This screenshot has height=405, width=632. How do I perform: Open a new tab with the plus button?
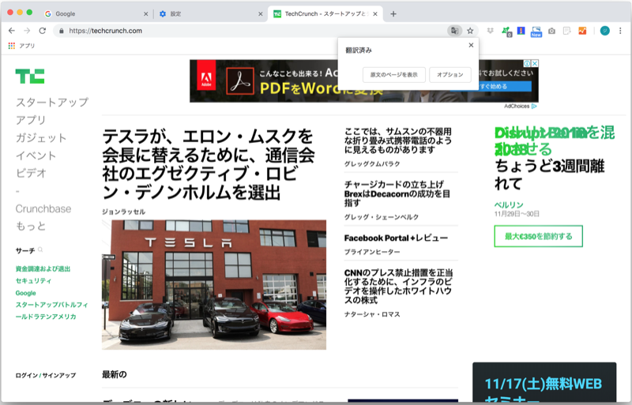coord(393,13)
